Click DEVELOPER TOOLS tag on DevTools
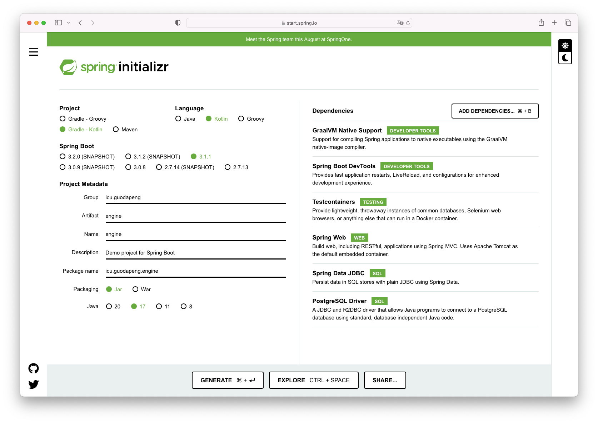 coord(407,166)
